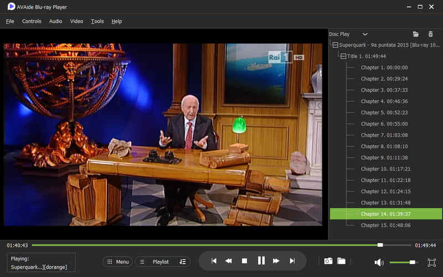Pause the video playback
Image resolution: width=443 pixels, height=277 pixels.
261,260
